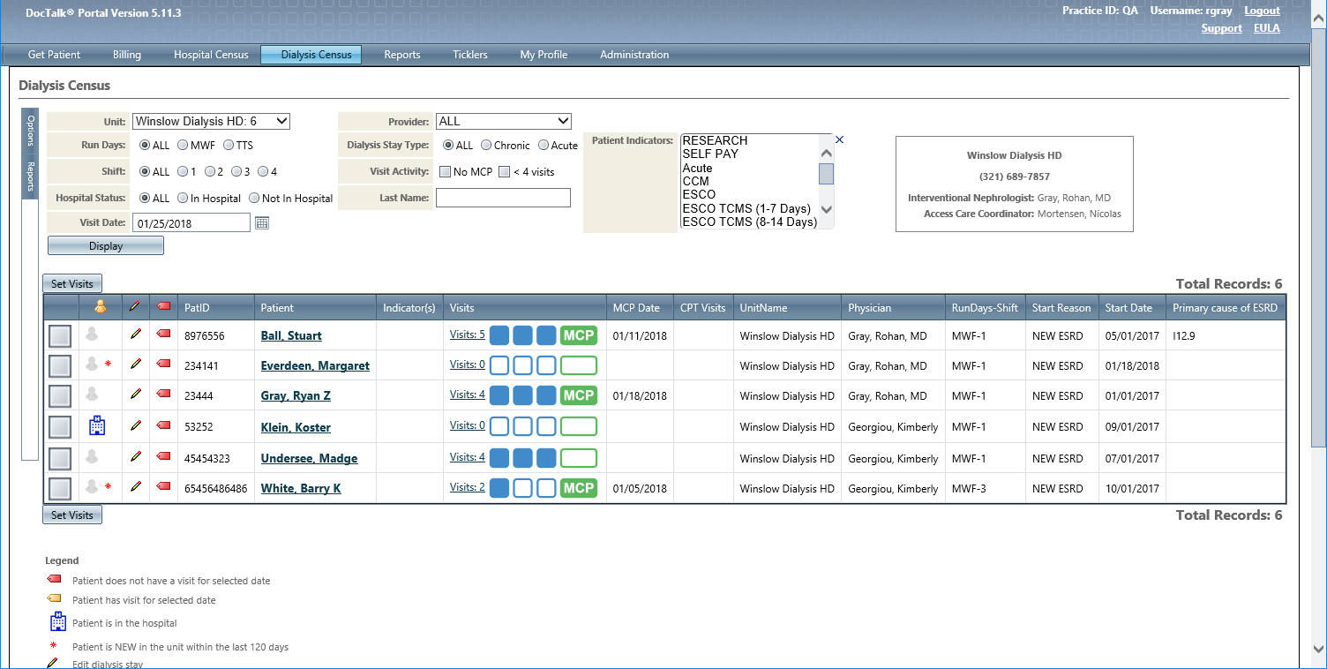Expand the Provider dropdown
Screen dimensions: 1327x669
(503, 121)
